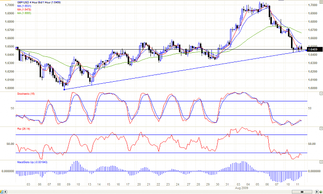Click the current price tag 1.6459
This screenshot has height=194, width=323.
point(314,50)
